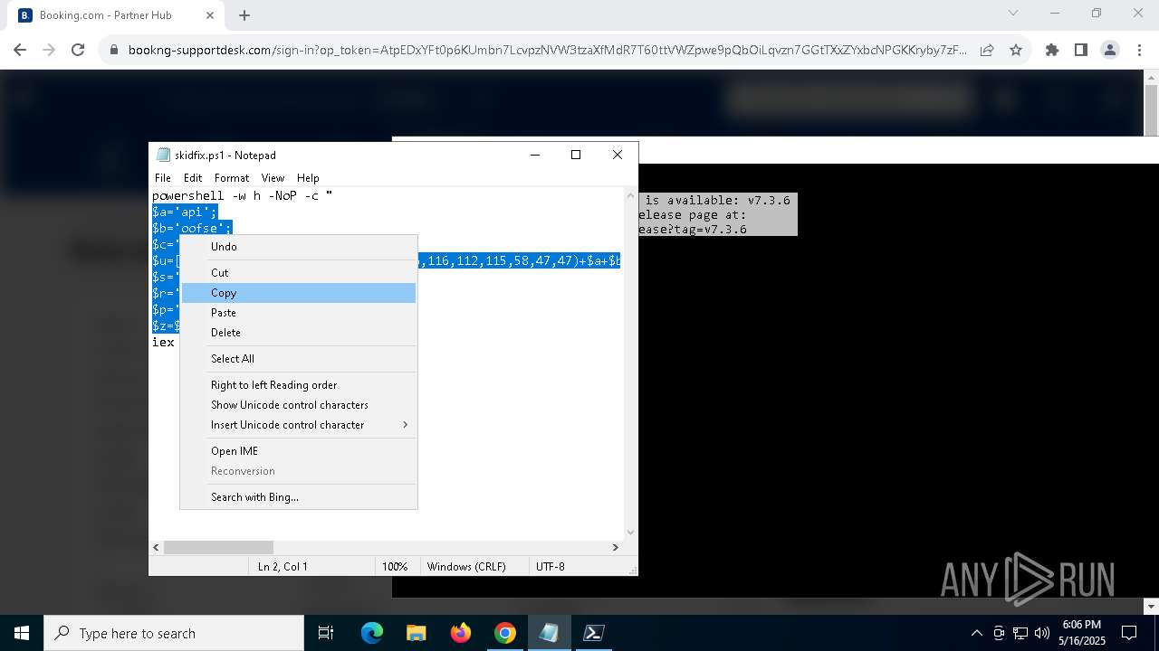Toggle Right to left Reading order

[x=299, y=385]
